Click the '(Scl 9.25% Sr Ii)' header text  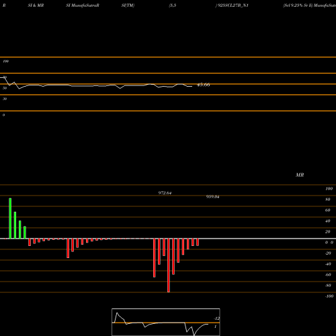click(298, 5)
